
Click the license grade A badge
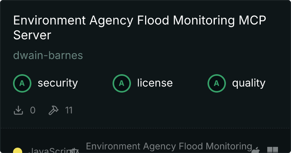click(x=121, y=83)
